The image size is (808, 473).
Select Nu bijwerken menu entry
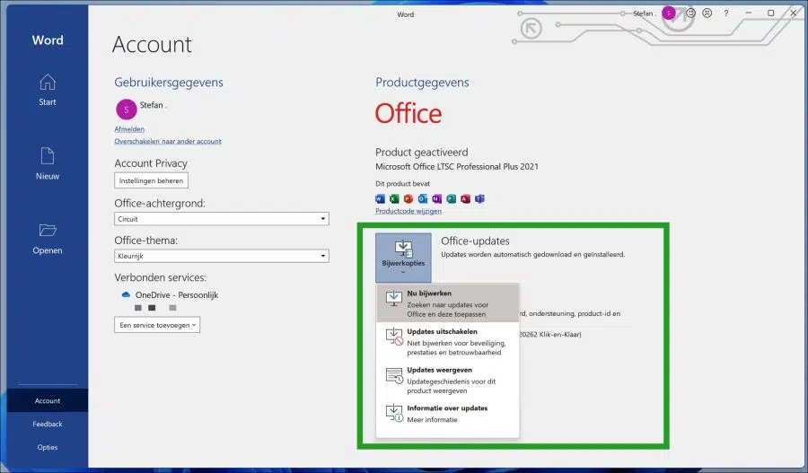(x=448, y=303)
